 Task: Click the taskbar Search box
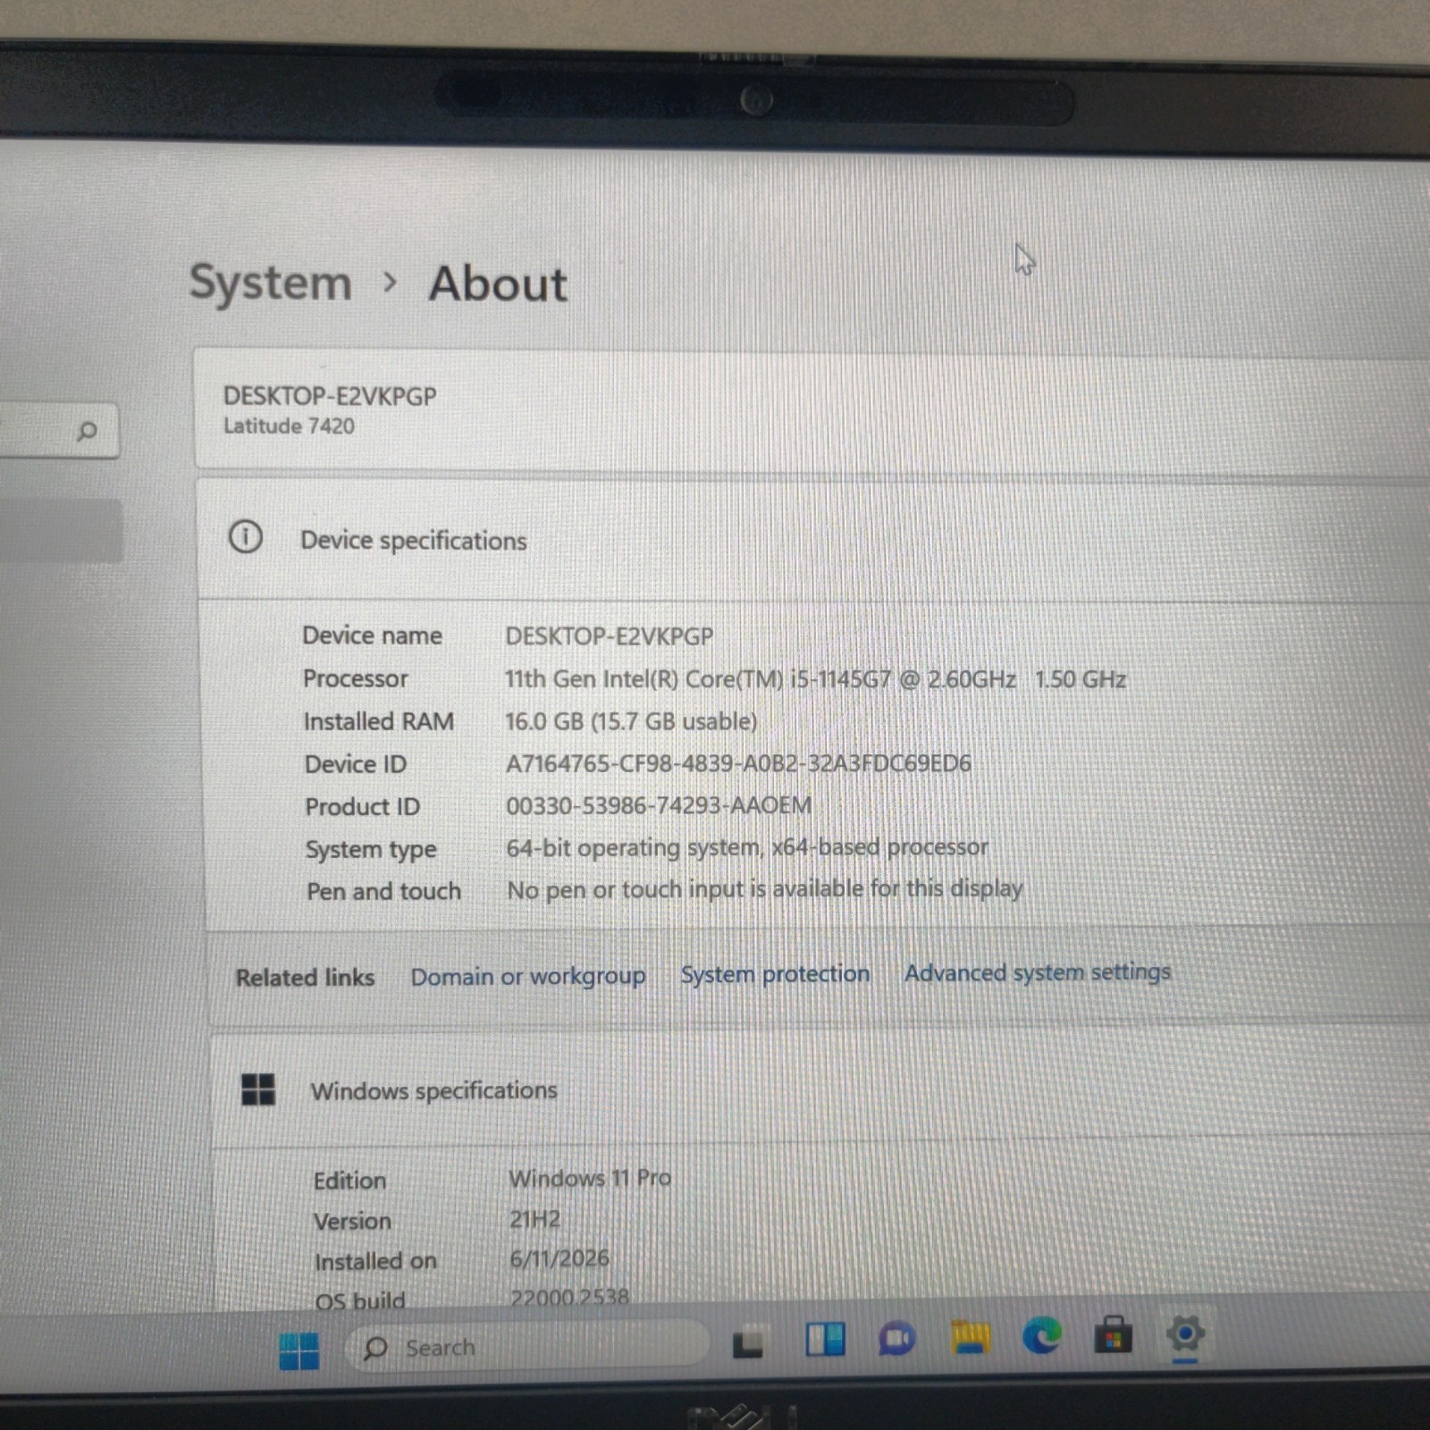pos(526,1346)
